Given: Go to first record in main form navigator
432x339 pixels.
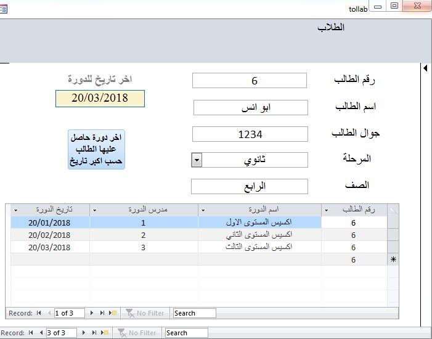Looking at the screenshot, I should [x=31, y=333].
